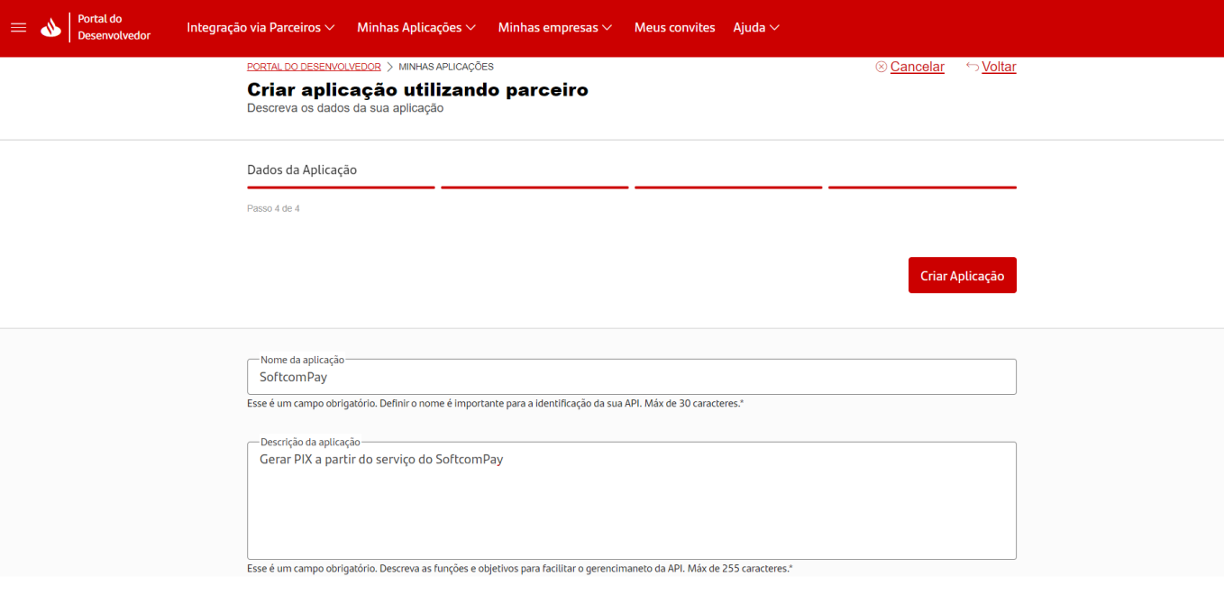Screen dimensions: 1224x595
Task: Click the back arrow icon beside Voltar
Action: pyautogui.click(x=973, y=66)
